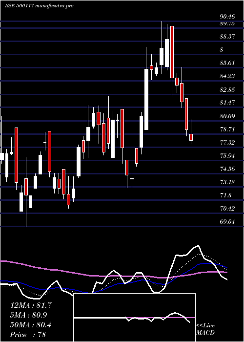The width and height of the screenshot is (244, 342).
Task: Click the 89.75 price axis label
Action: [x=227, y=23]
